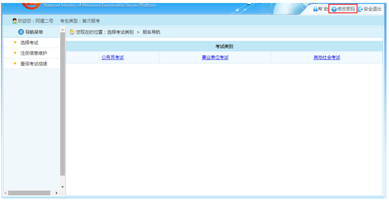Image resolution: width=389 pixels, height=201 pixels.
Task: Open 注册信息维护 in the navigation menu
Action: [x=34, y=53]
